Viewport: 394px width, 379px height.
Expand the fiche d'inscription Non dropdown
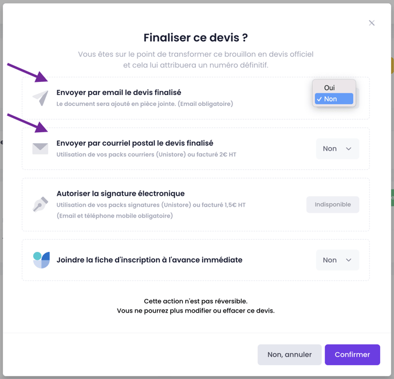tap(337, 260)
